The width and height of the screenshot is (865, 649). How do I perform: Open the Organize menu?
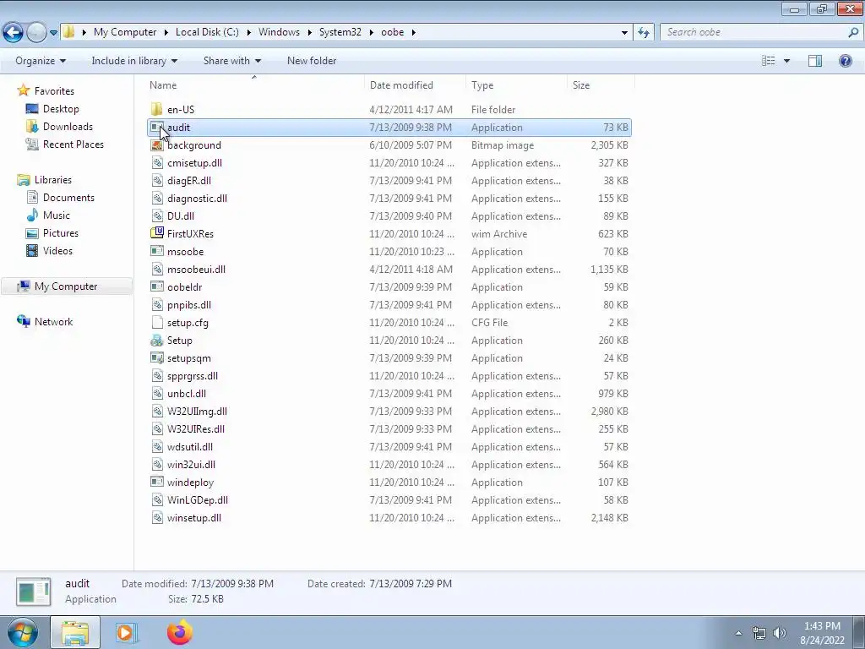pyautogui.click(x=41, y=61)
